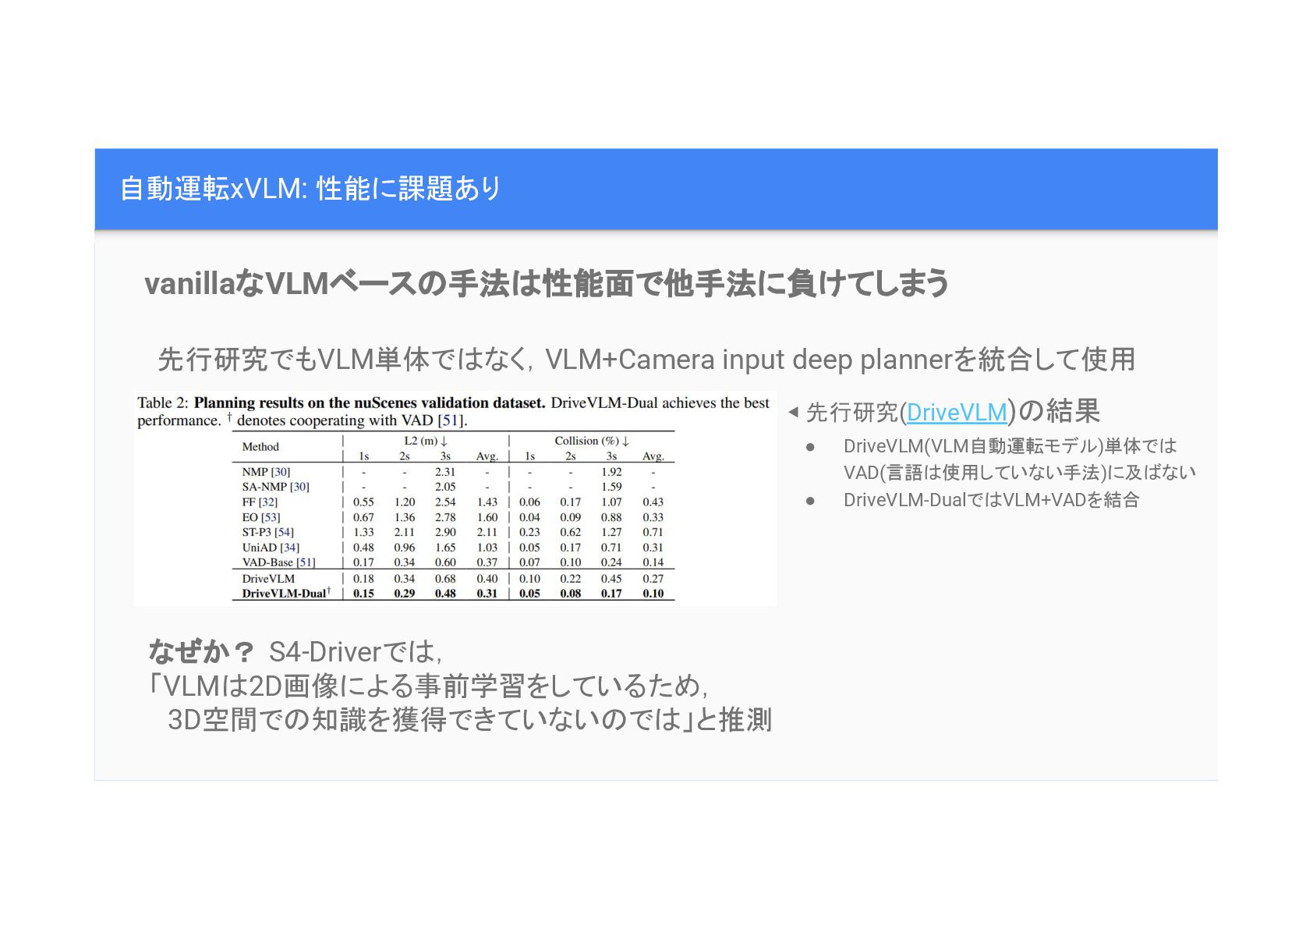Select the heading 'vanillaなVLMベースの手法は性能面で他手法に負けてしまう'
The image size is (1313, 929).
pos(547,283)
